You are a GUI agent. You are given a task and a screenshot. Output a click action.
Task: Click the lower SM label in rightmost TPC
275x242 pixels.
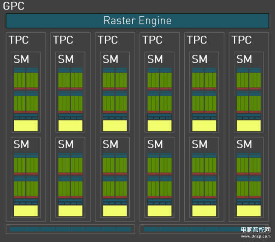(244, 144)
